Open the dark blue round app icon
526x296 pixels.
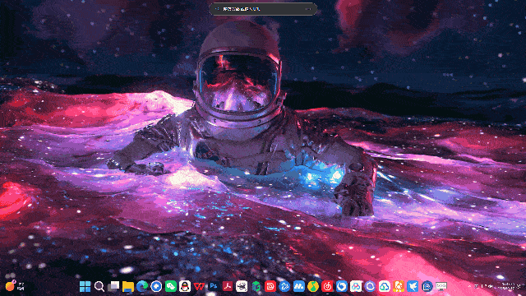click(x=427, y=286)
